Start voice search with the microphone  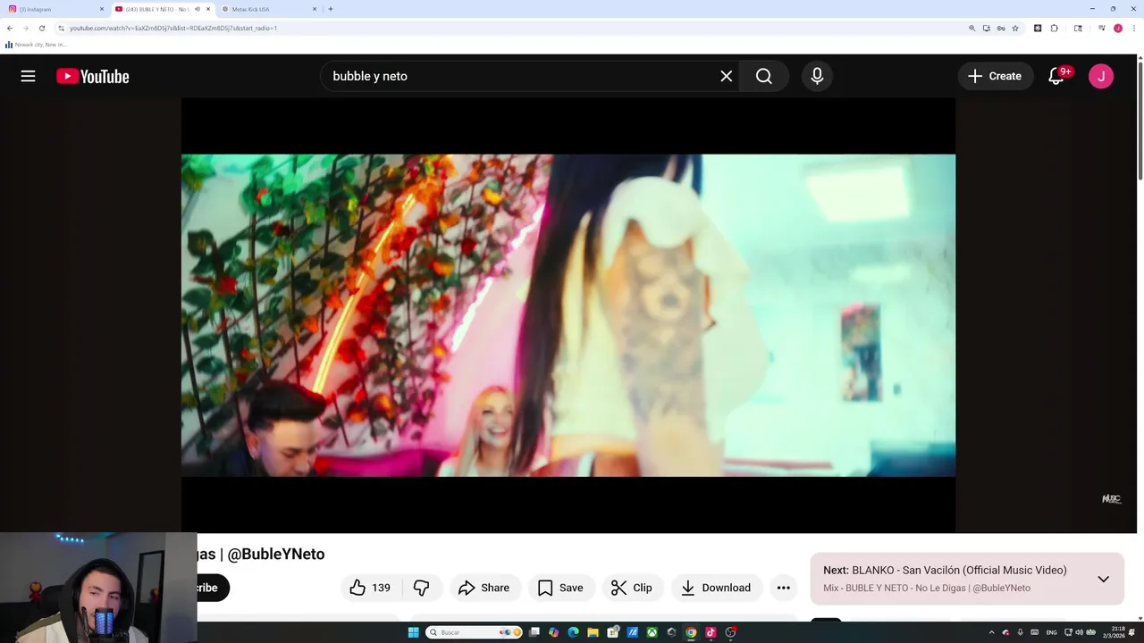point(817,76)
